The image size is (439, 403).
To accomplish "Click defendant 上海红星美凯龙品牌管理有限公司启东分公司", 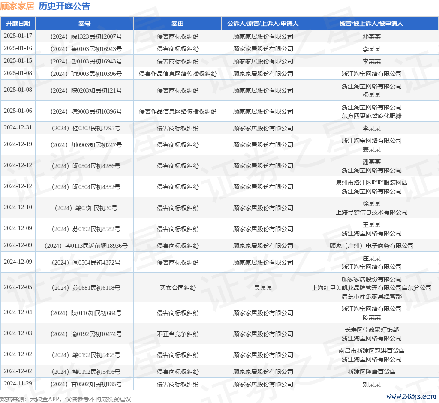I will point(372,288).
